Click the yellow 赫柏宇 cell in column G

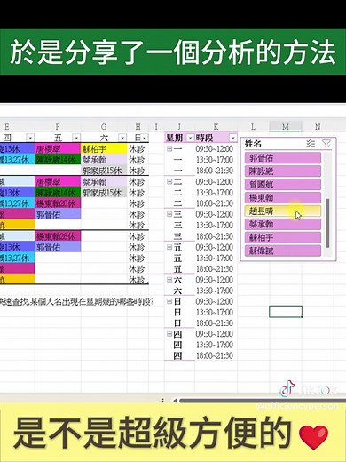click(104, 148)
